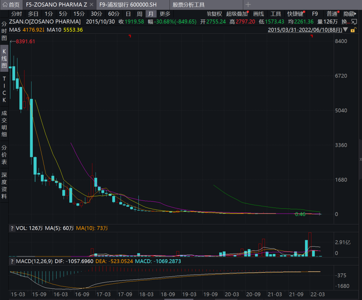Switch to the 股票分析工具 tab
Image resolution: width=362 pixels, height=300 pixels.
point(189,5)
